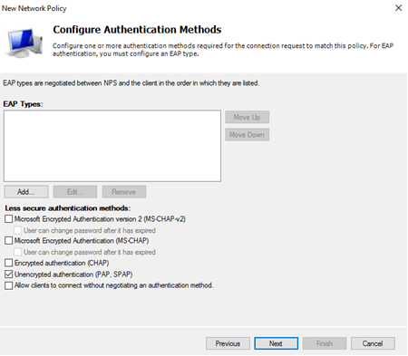The image size is (408, 356).
Task: Click the Finish button
Action: 325,343
